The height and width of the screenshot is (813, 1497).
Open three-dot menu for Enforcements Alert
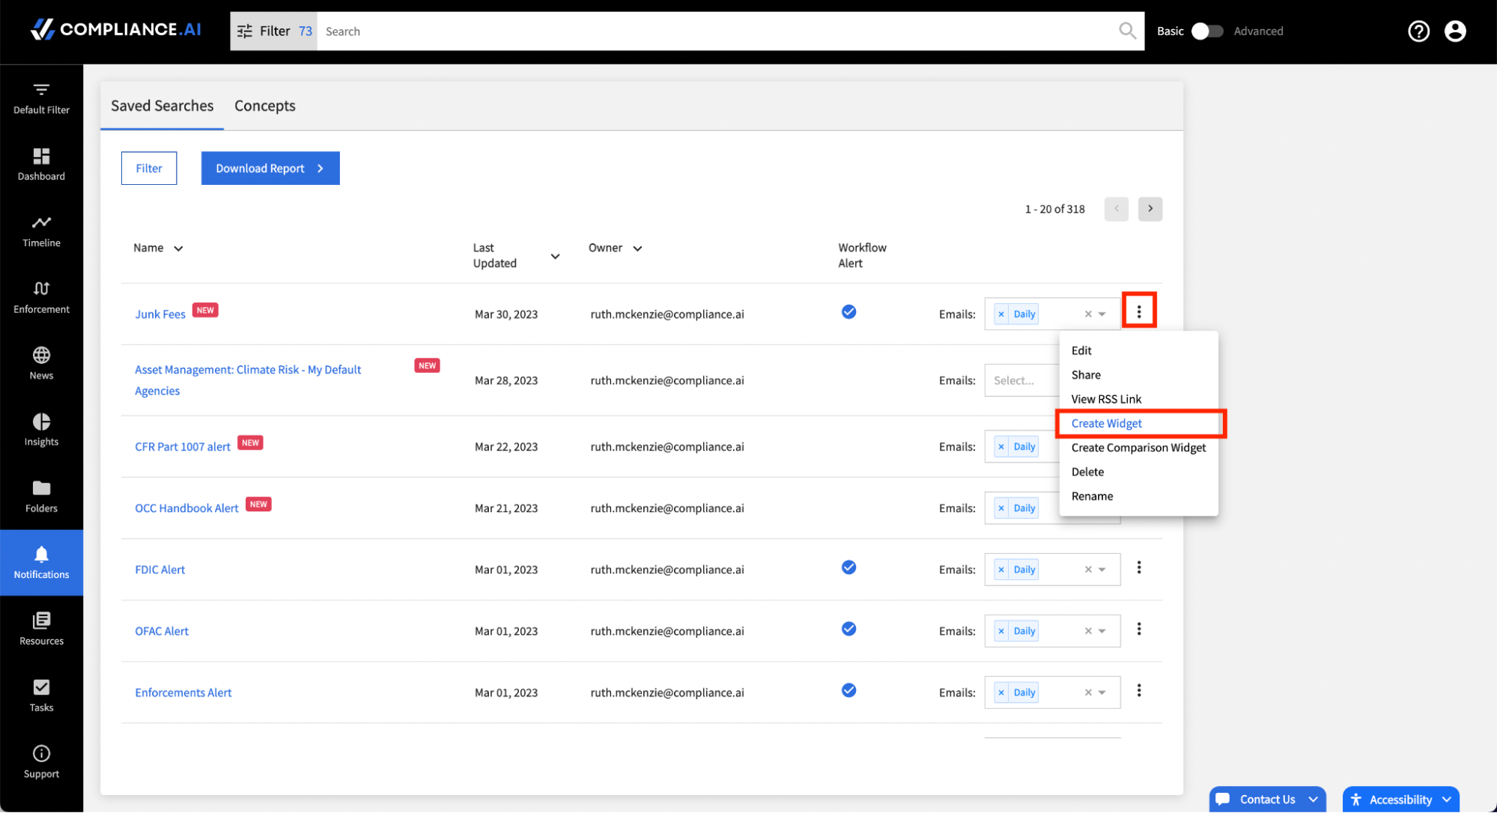[x=1139, y=690]
